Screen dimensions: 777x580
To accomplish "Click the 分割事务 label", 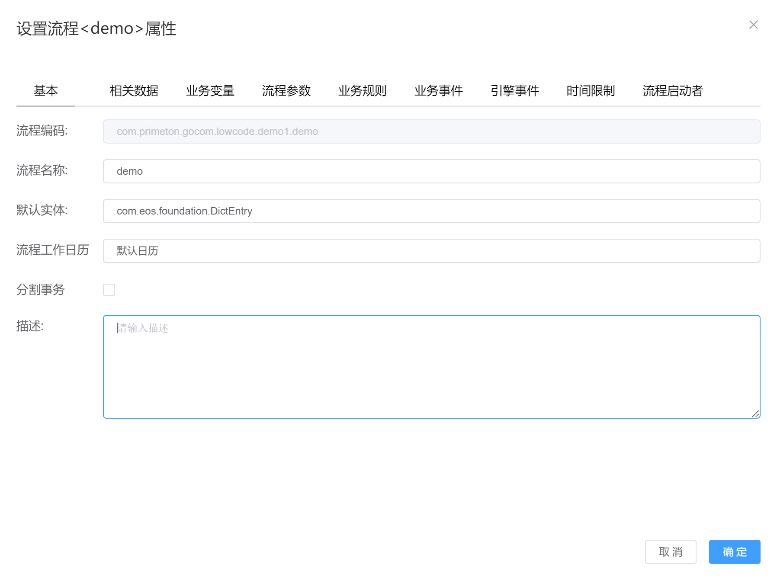I will (41, 290).
